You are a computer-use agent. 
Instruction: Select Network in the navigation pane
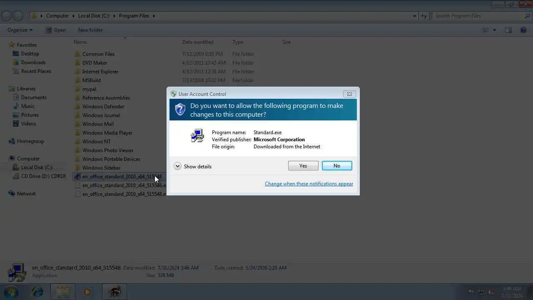coord(26,194)
